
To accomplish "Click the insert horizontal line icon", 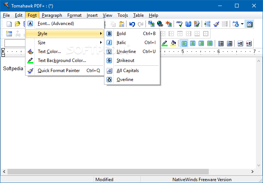I will tap(208, 24).
